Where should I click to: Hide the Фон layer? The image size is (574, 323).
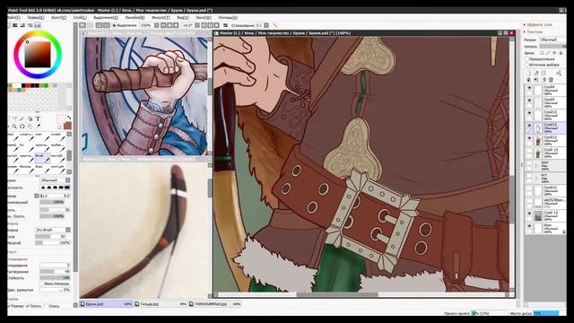click(x=529, y=227)
